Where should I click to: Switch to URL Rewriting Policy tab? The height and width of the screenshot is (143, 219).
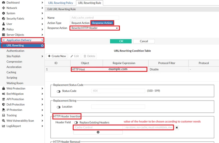coord(60,3)
